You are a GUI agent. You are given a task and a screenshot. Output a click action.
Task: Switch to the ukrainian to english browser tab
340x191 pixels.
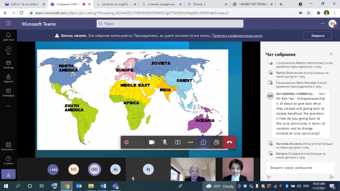pos(116,4)
